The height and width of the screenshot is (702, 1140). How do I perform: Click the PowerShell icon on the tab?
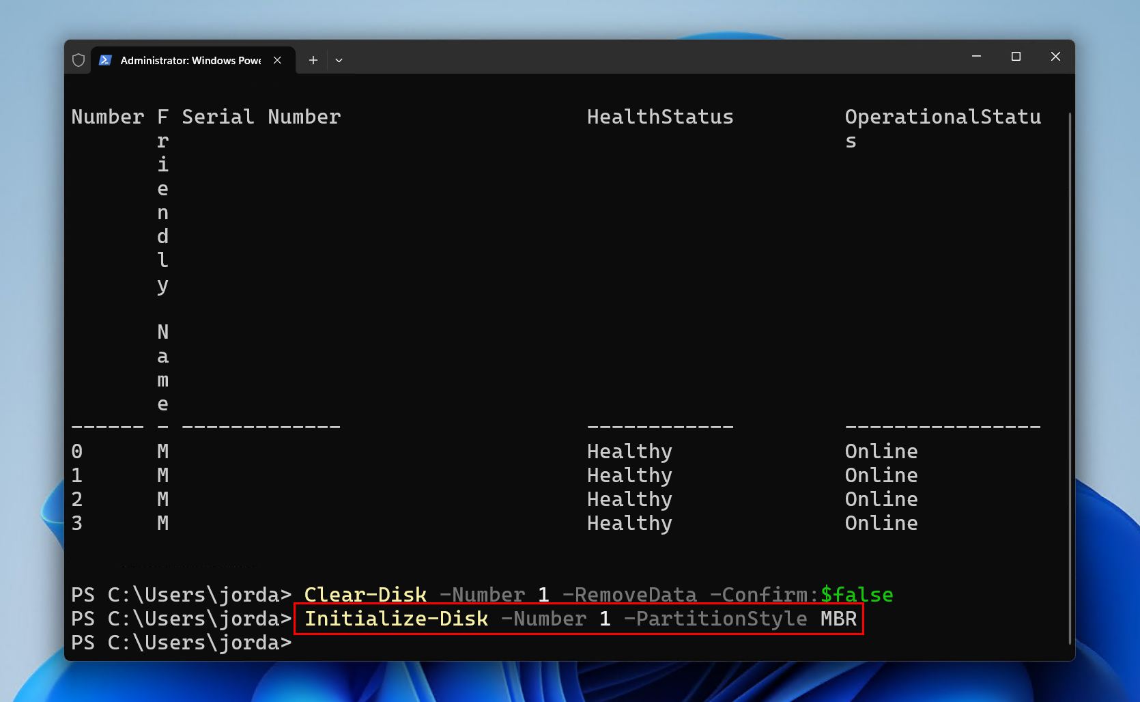click(x=104, y=60)
